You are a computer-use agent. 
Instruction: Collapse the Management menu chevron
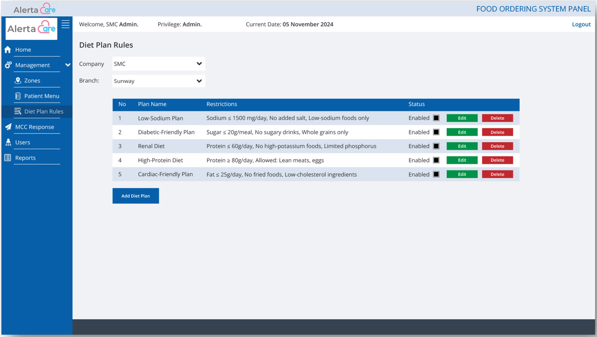pos(68,65)
